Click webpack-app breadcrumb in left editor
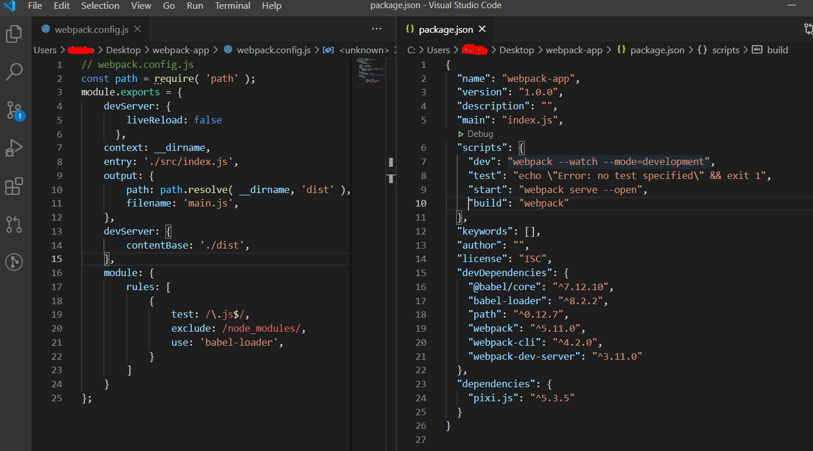This screenshot has width=813, height=451. click(181, 50)
